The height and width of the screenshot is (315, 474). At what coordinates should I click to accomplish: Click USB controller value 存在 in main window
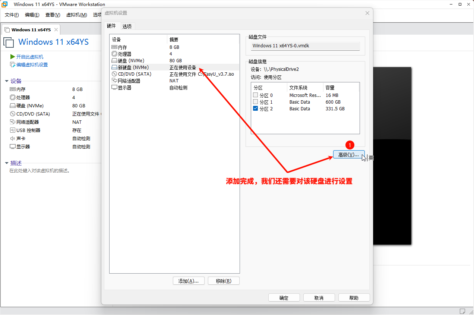77,130
